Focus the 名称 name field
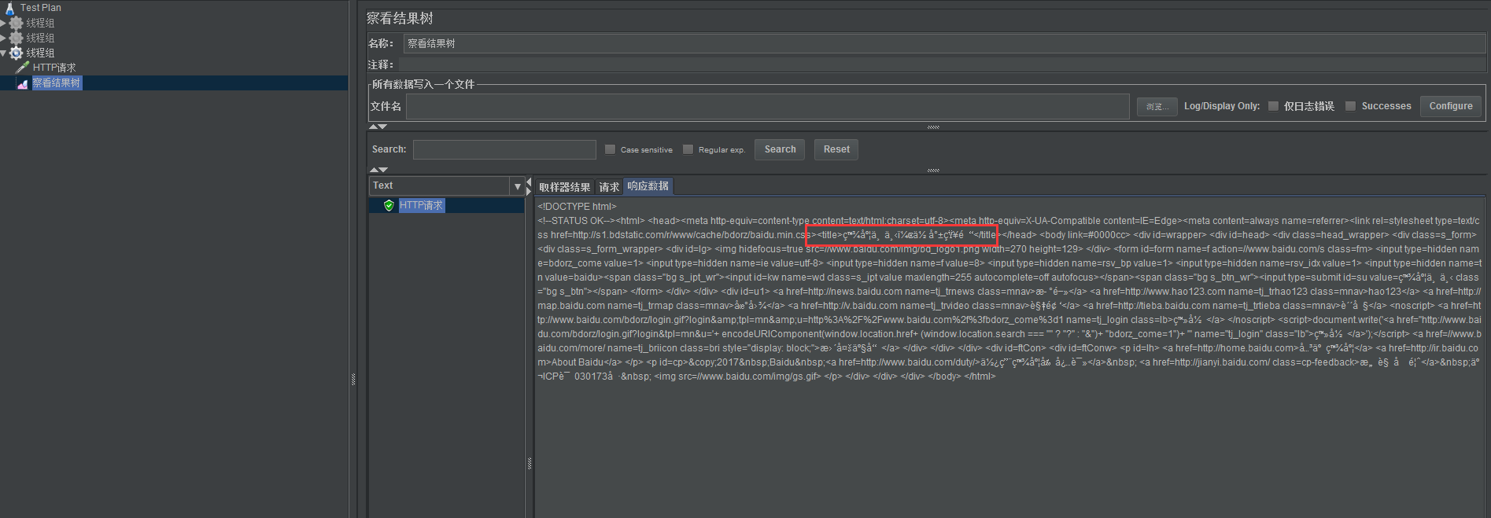Image resolution: width=1491 pixels, height=518 pixels. [944, 43]
